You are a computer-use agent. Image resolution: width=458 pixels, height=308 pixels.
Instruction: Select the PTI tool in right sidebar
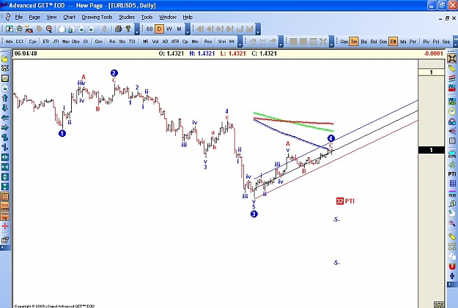(452, 174)
